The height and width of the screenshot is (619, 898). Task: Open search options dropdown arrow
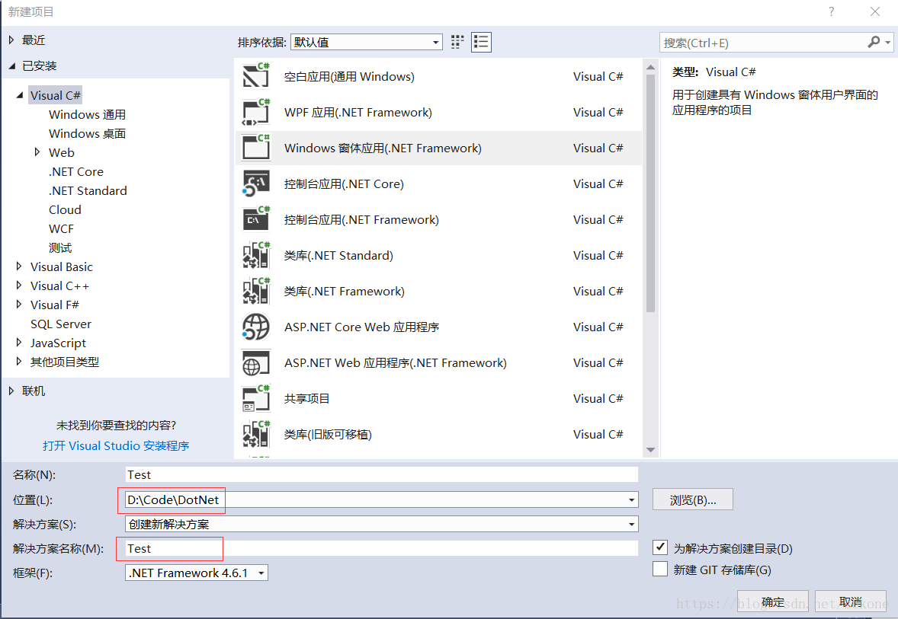(887, 43)
